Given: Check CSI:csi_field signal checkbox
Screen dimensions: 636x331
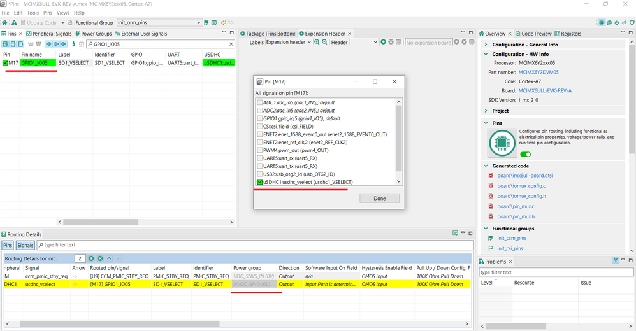Looking at the screenshot, I should pos(259,127).
